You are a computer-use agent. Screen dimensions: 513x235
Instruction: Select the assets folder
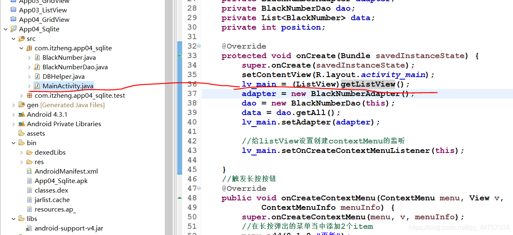click(36, 133)
